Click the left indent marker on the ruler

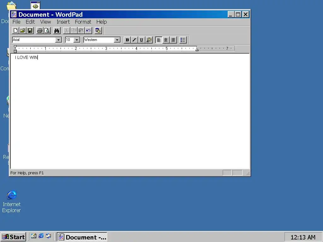click(15, 49)
